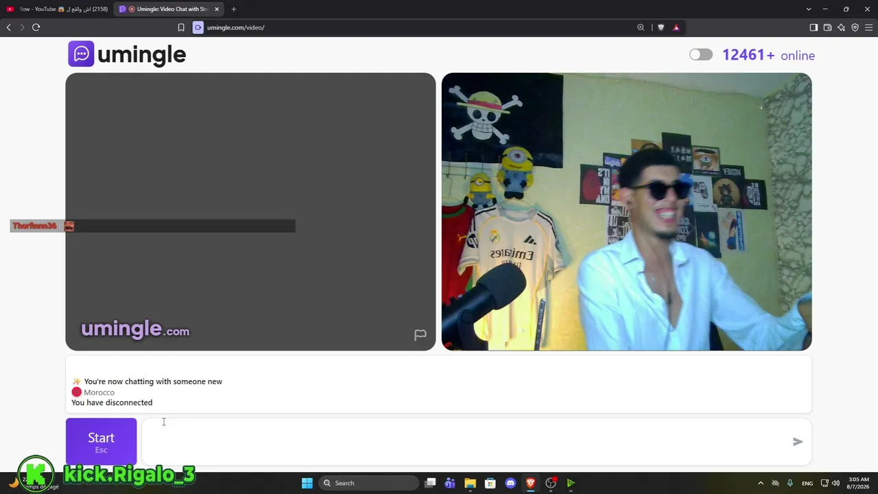
Task: Click the Start chat button
Action: [x=101, y=441]
